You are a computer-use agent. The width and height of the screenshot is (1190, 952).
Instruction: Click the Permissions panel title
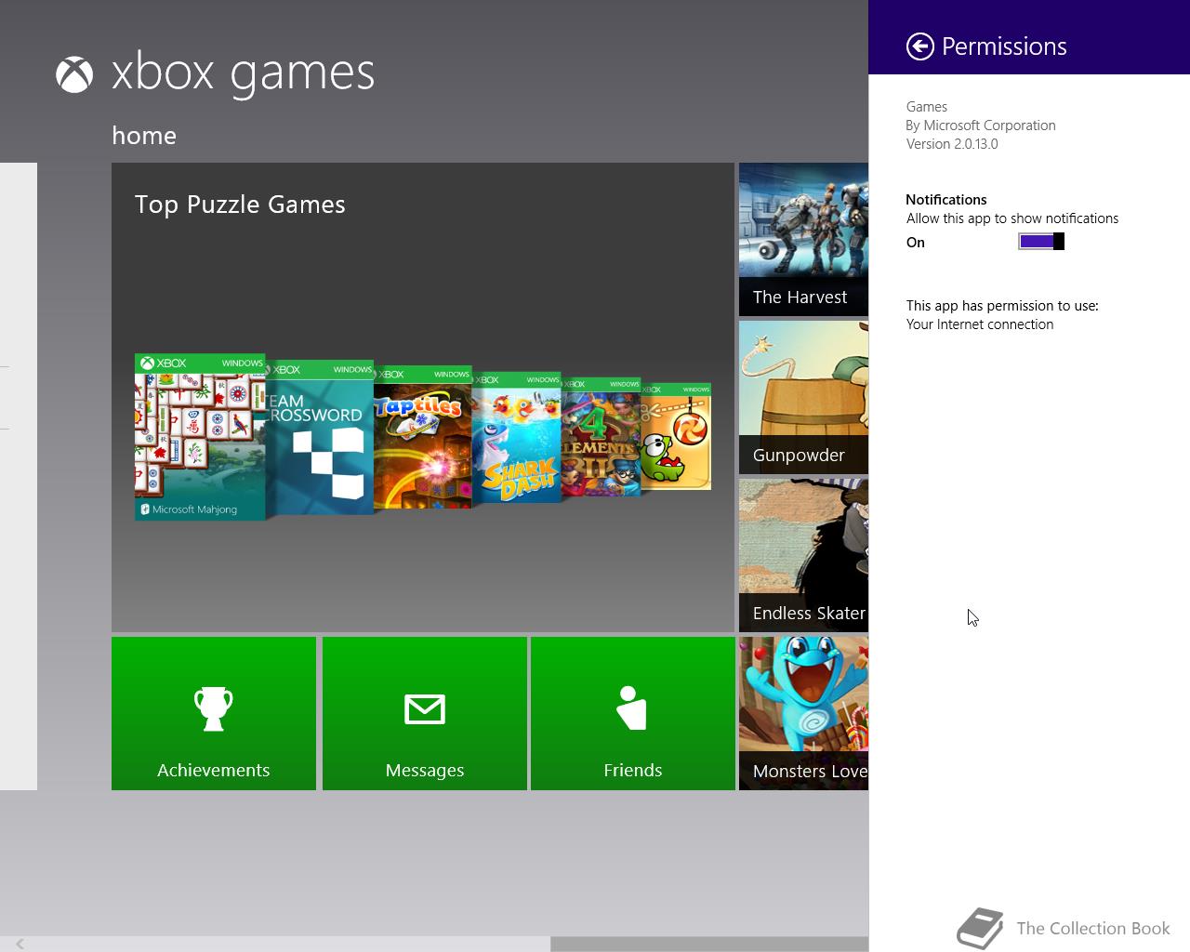1004,46
